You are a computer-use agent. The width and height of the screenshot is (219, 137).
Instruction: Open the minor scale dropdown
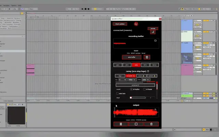(x=132, y=79)
